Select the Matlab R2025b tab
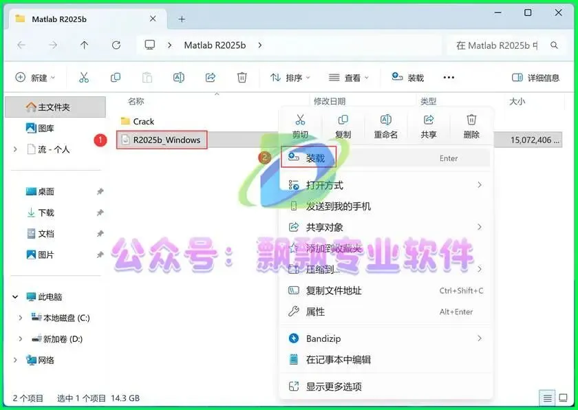This screenshot has width=578, height=410. pos(87,19)
